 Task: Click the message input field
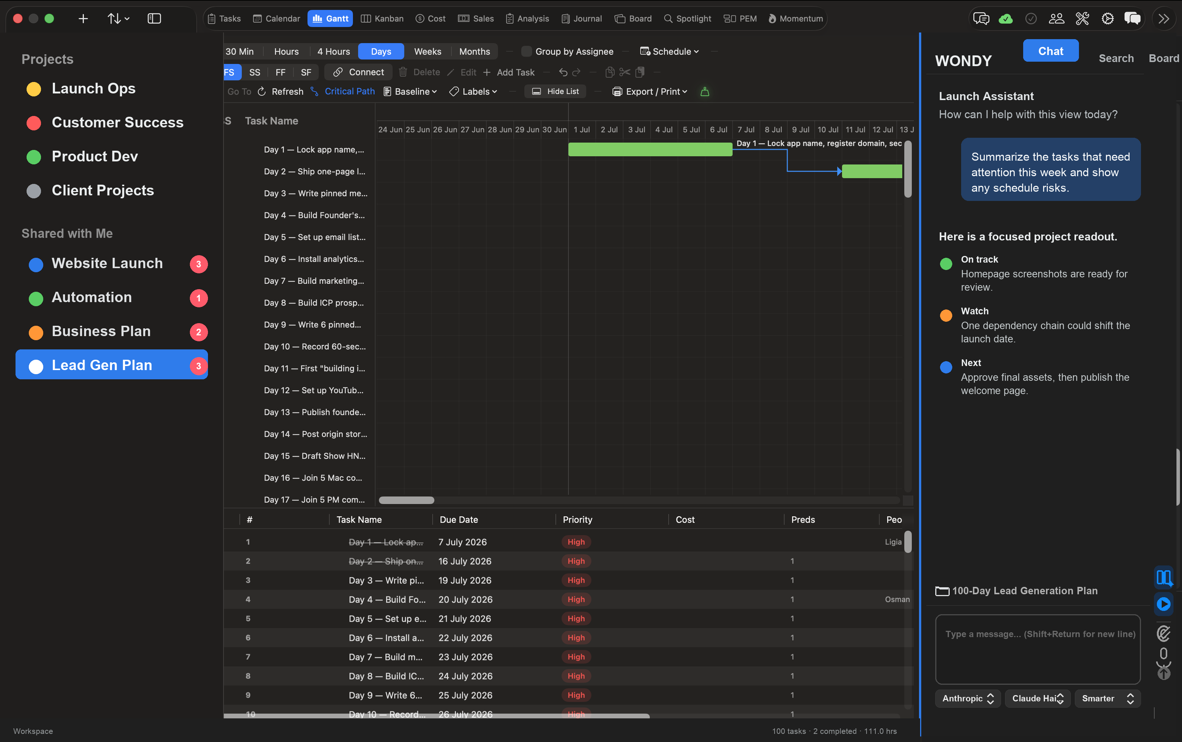click(x=1038, y=649)
